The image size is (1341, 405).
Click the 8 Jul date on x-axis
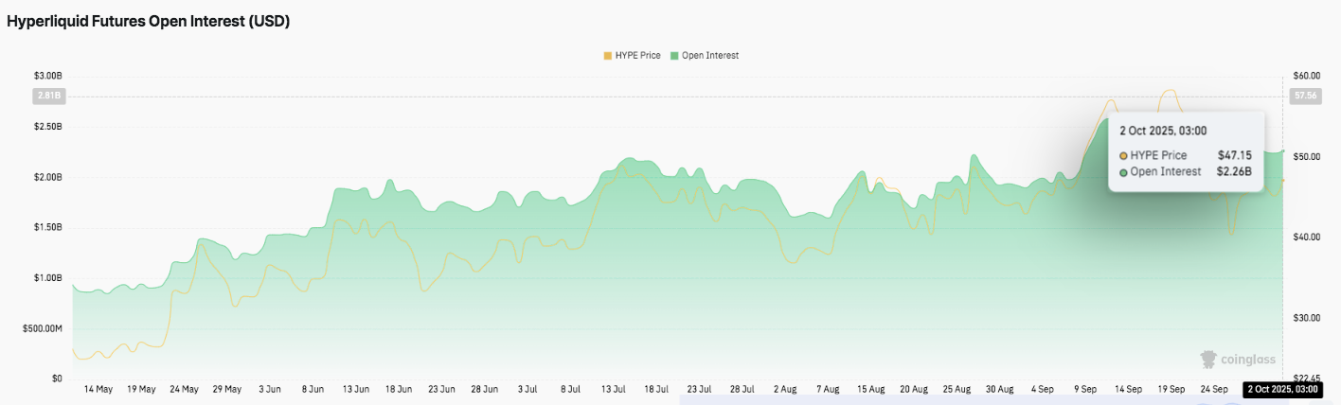pos(570,389)
